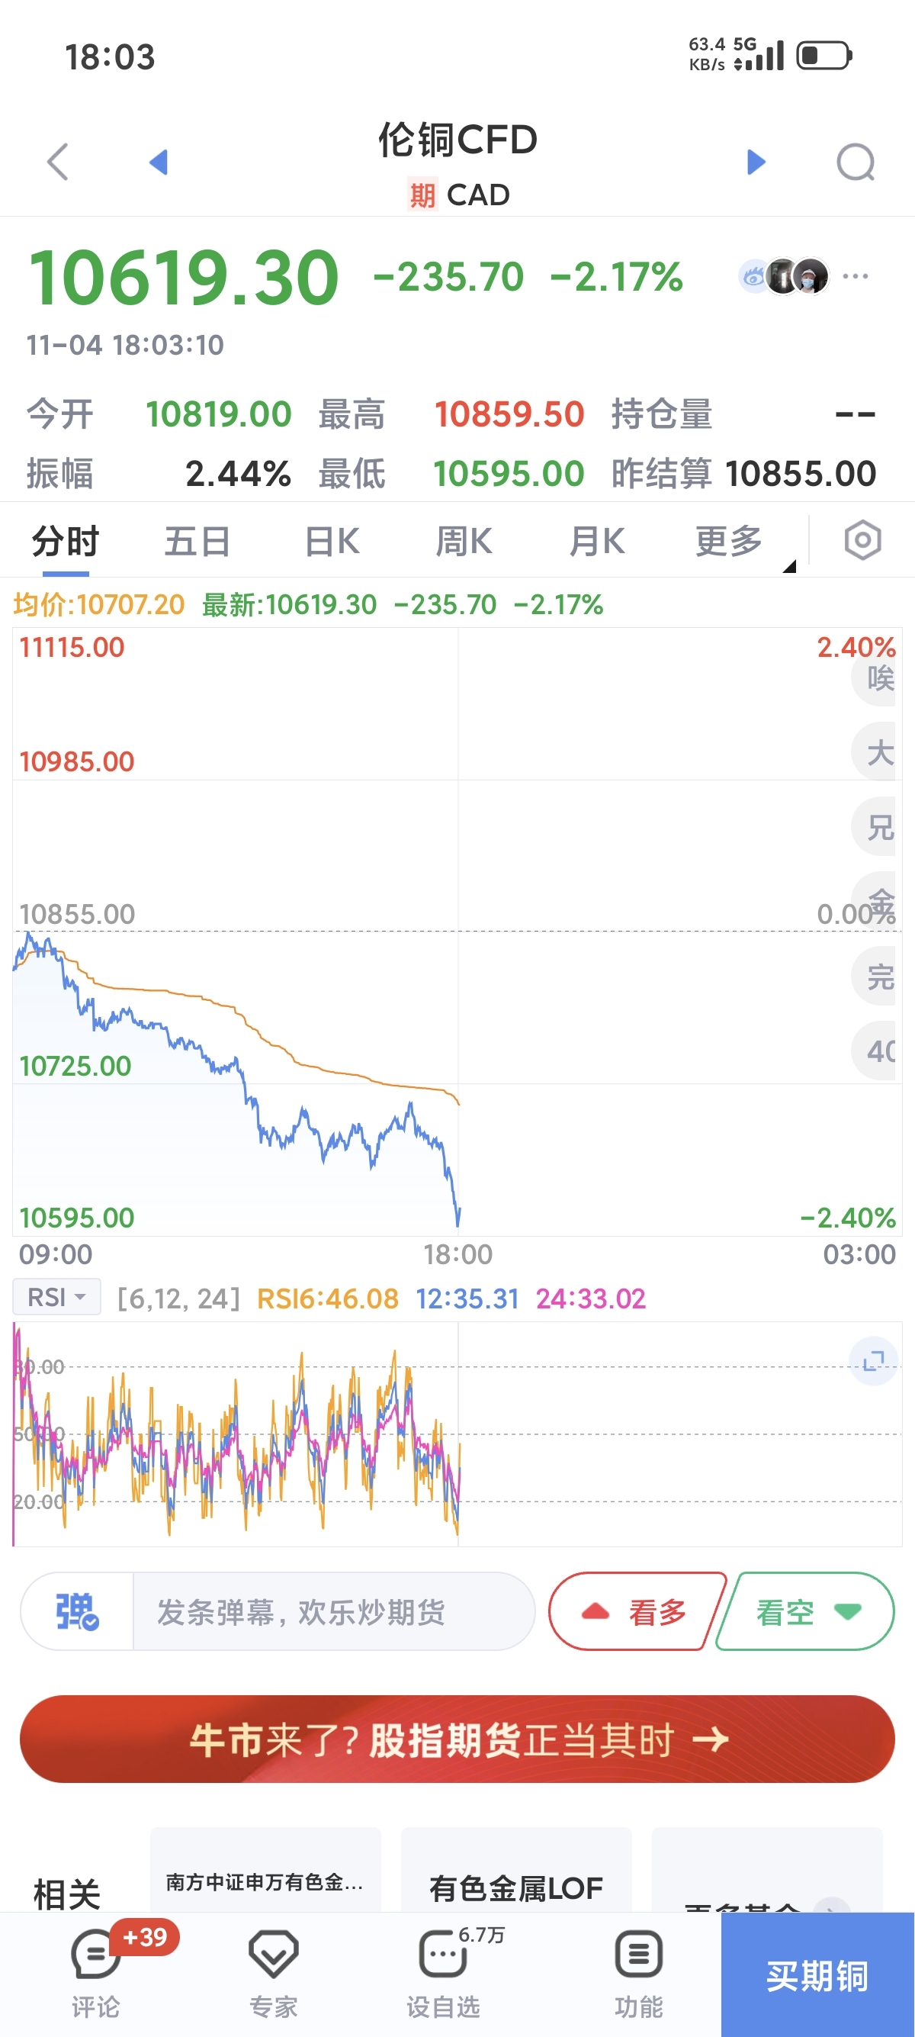Vote bearish with 看空 button
The height and width of the screenshot is (2037, 915).
click(x=806, y=1611)
